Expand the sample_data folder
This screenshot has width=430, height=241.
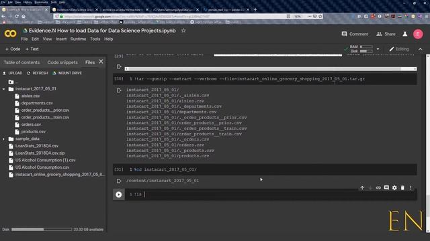coord(3,139)
